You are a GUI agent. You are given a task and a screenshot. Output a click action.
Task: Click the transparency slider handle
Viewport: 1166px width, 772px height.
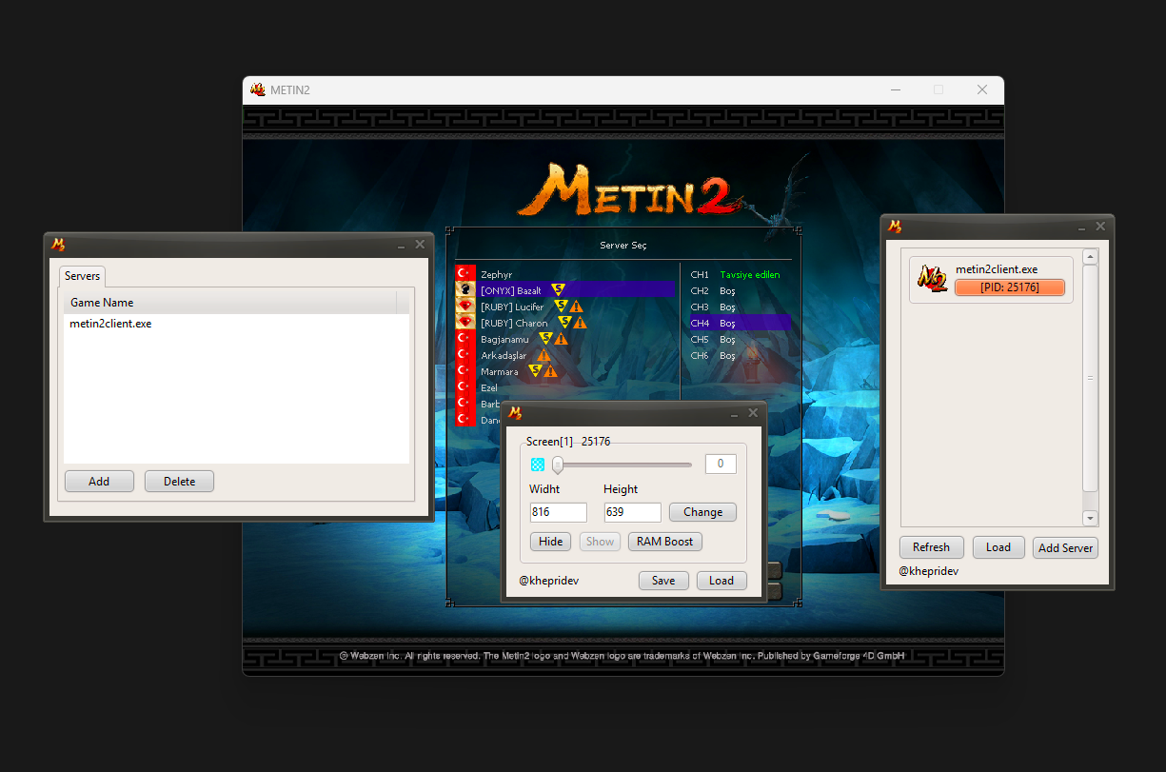559,465
